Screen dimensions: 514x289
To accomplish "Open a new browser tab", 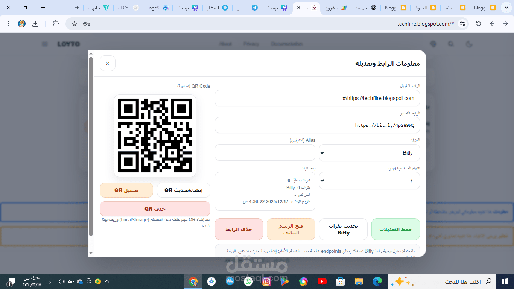I will coord(77,8).
